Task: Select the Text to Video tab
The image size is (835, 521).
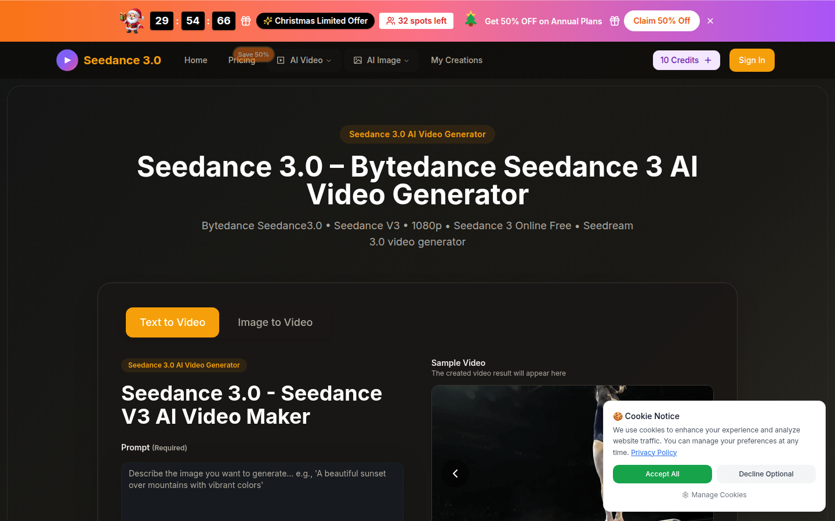Action: click(173, 322)
